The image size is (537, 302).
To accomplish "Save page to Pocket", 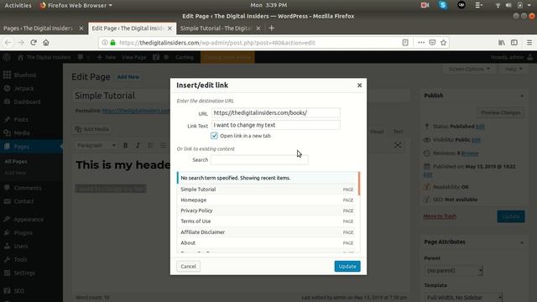I will coord(432,43).
